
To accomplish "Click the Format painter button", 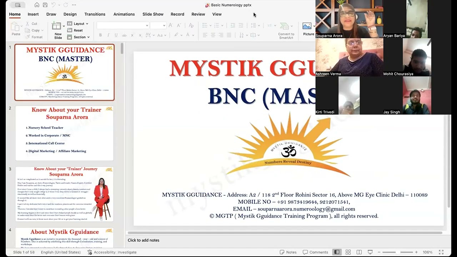I will pos(34,37).
